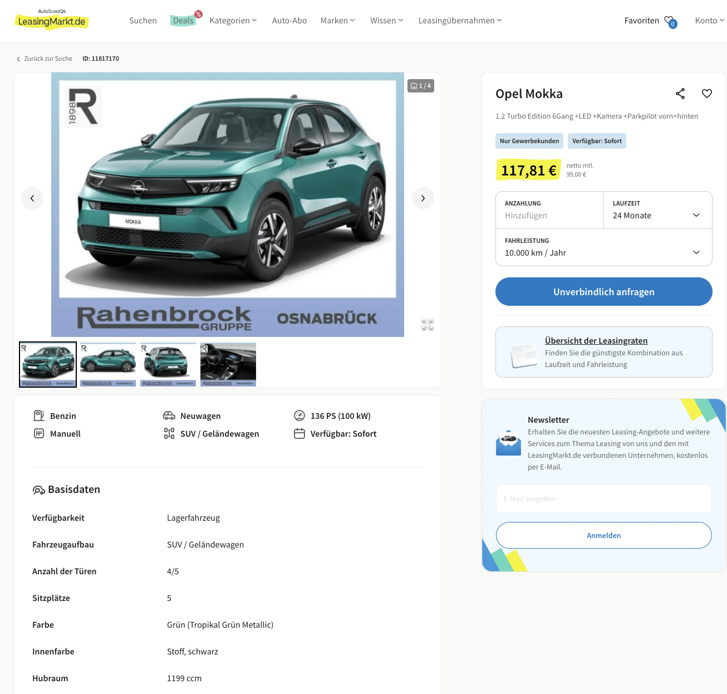
Task: Select the third rear-view car thumbnail
Action: [x=168, y=364]
